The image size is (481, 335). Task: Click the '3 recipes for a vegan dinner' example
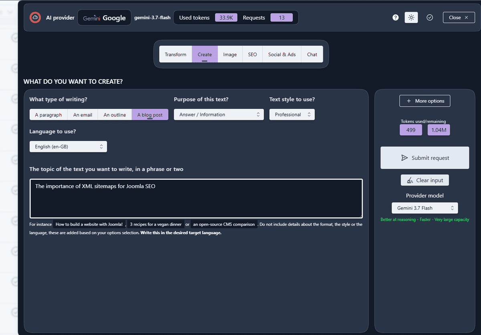click(156, 225)
